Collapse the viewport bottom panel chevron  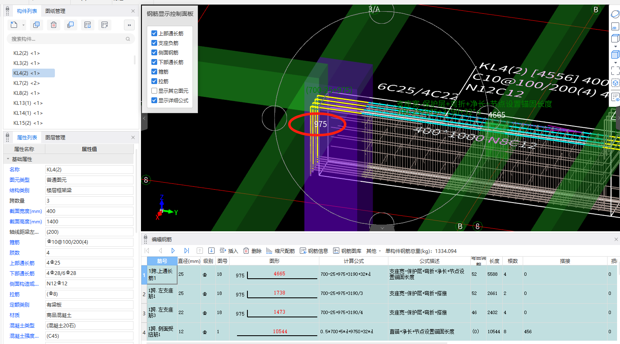point(382,228)
